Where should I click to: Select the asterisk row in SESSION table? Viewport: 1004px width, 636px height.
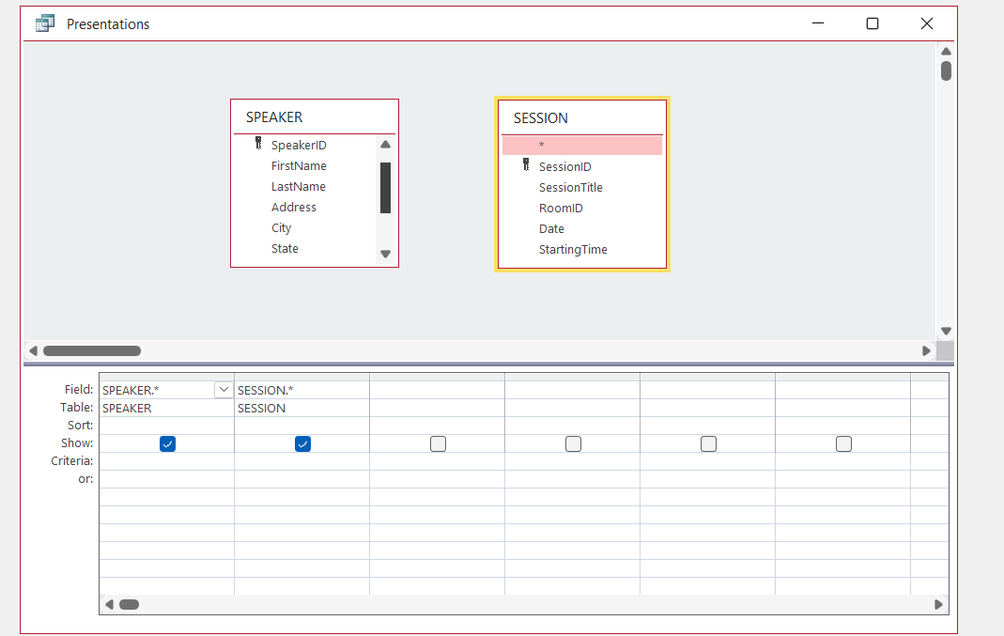(x=582, y=146)
